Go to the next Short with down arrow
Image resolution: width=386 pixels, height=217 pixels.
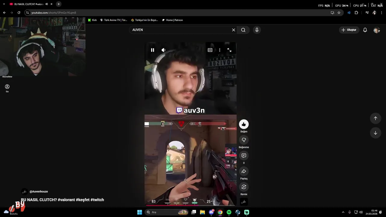(375, 133)
